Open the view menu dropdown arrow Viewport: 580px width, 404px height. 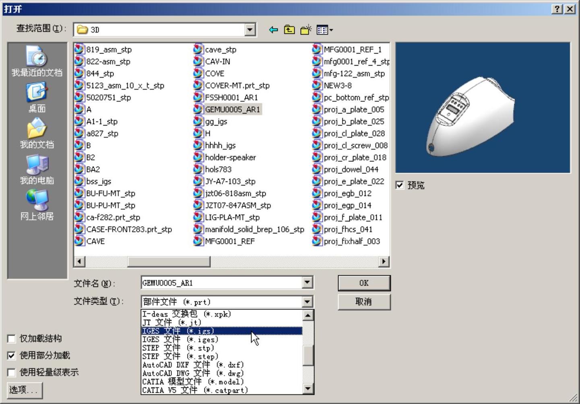tap(331, 30)
